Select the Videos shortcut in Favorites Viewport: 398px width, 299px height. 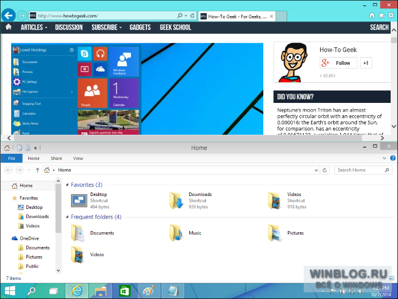(287, 200)
